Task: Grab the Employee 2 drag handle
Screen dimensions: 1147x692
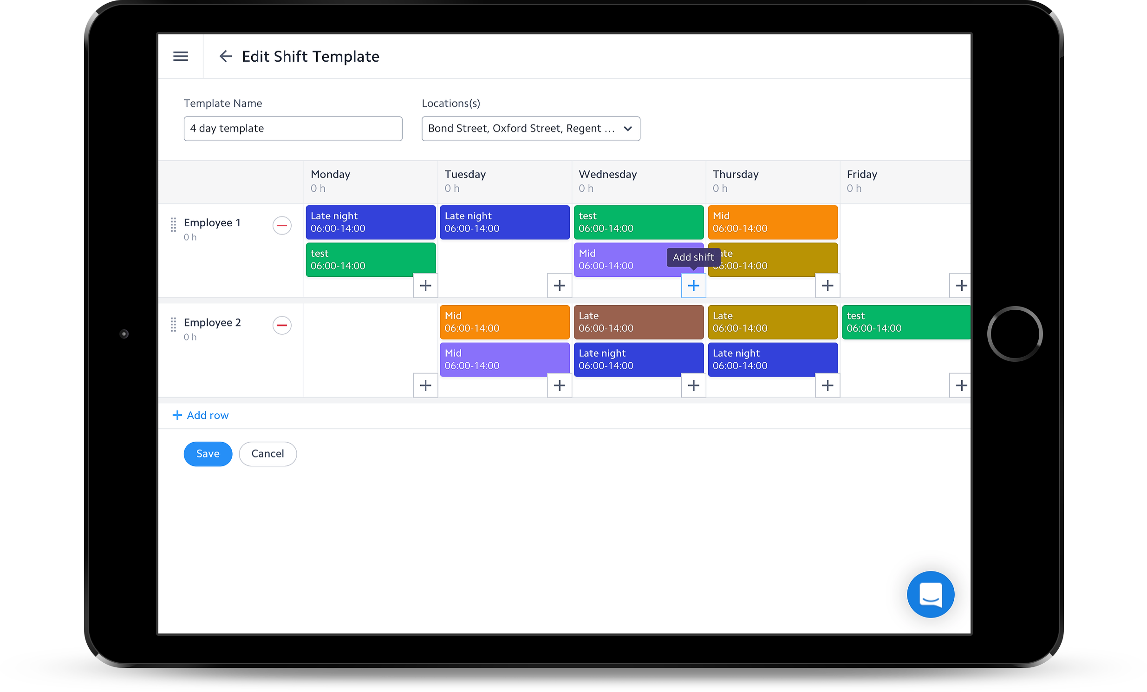Action: tap(173, 324)
